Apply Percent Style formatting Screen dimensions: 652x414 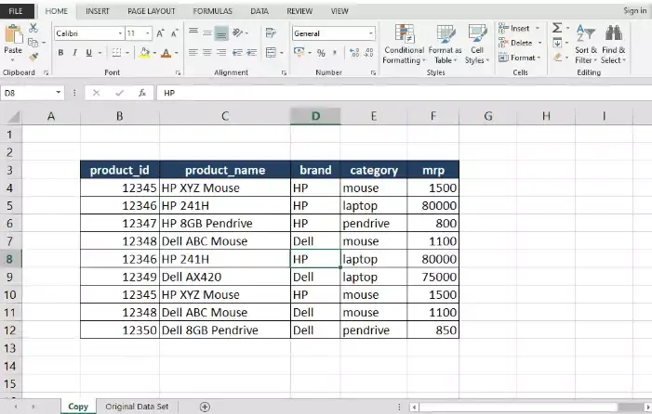point(321,53)
